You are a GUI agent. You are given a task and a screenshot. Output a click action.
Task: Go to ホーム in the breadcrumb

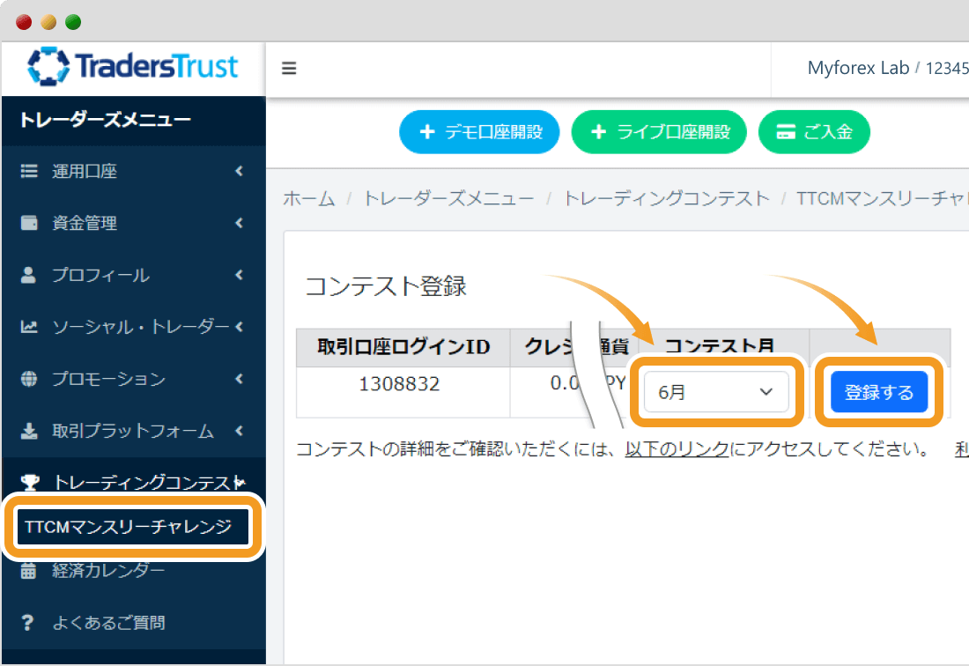[x=308, y=198]
